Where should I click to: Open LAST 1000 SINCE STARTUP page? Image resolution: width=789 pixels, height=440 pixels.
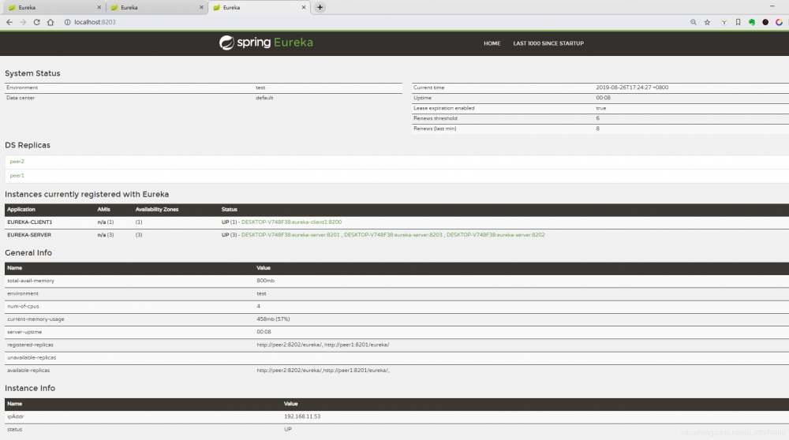tap(548, 43)
